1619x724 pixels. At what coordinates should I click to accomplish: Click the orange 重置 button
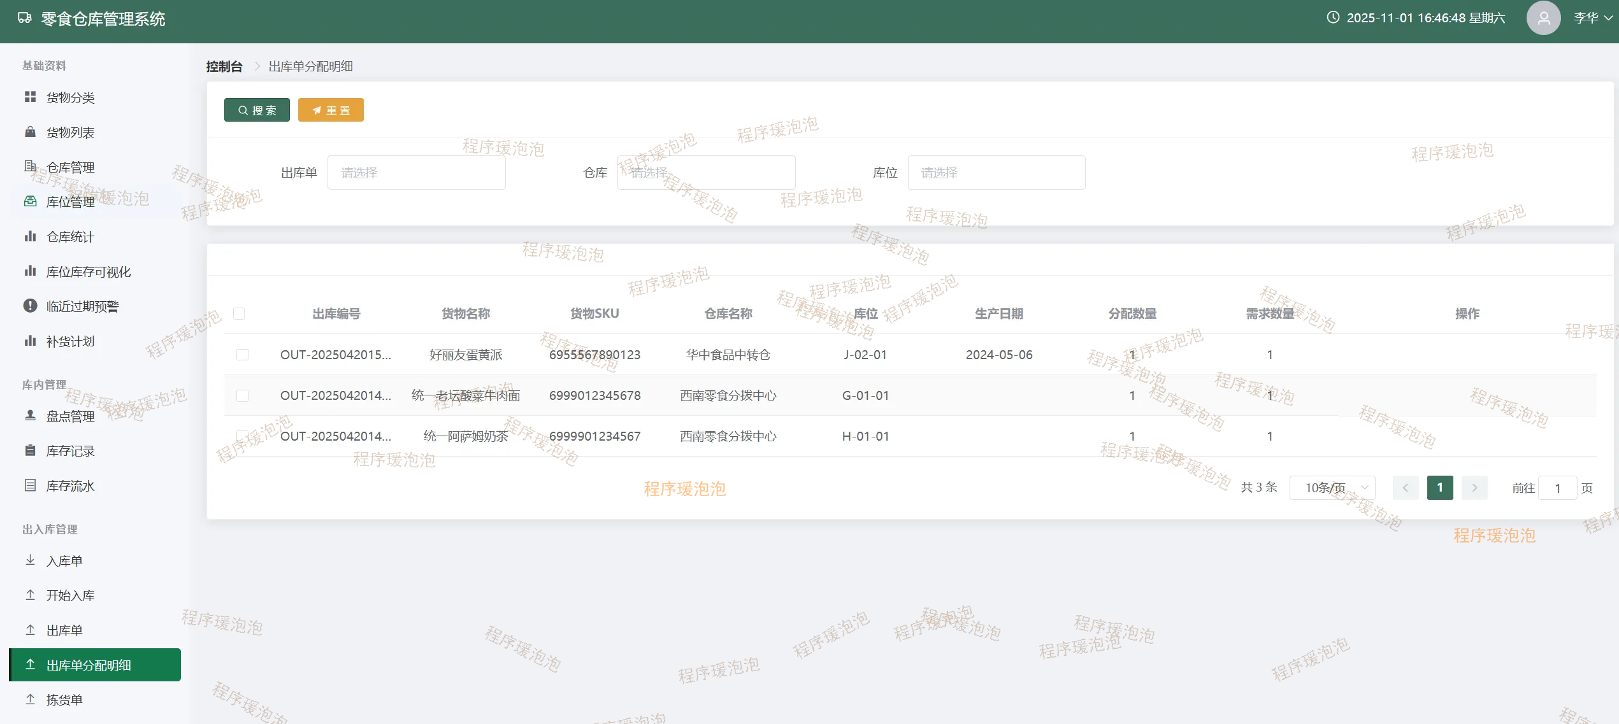(331, 110)
